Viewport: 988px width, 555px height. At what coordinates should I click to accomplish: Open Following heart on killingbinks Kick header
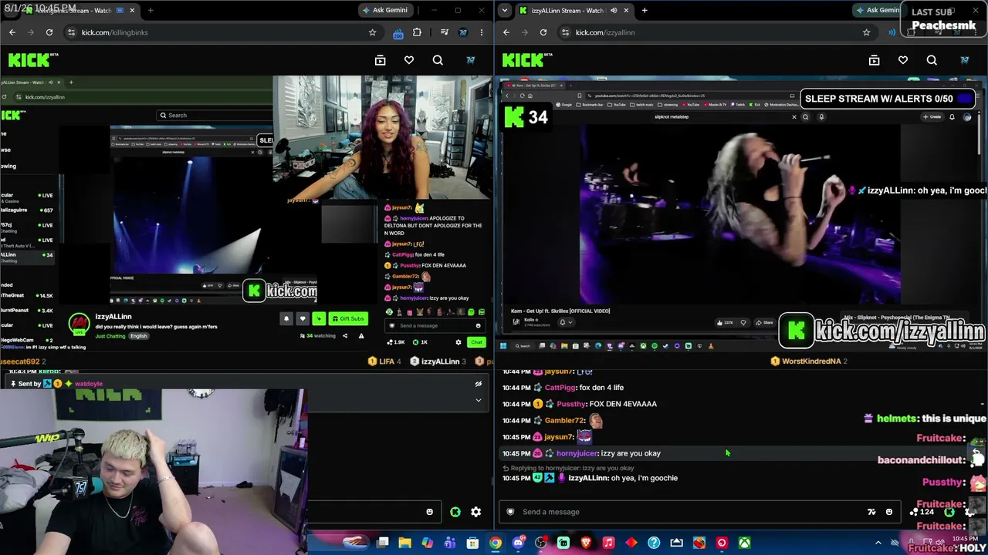click(409, 60)
